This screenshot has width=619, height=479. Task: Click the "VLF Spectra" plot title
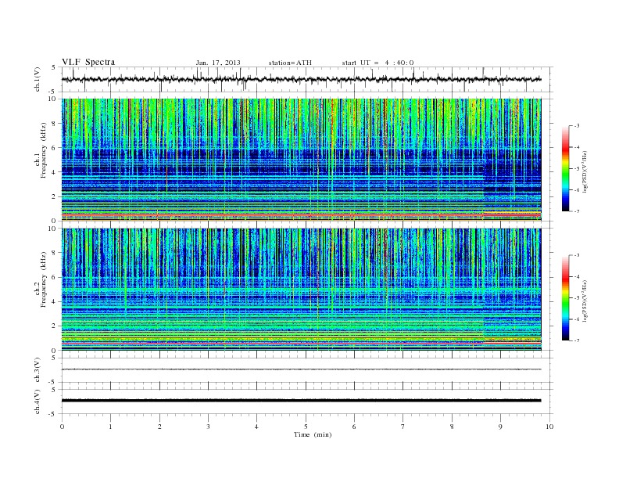tap(88, 62)
